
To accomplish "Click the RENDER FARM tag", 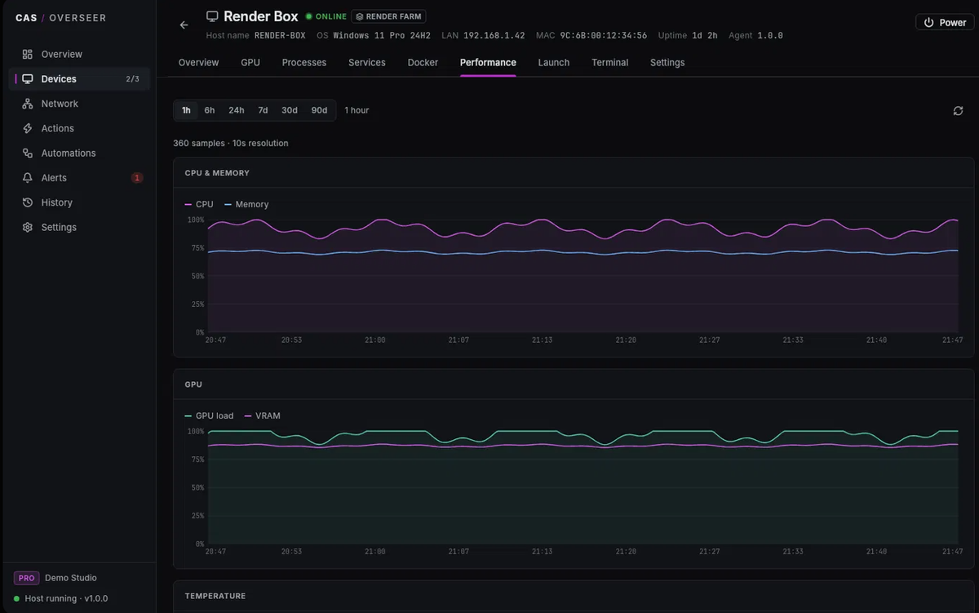I will 388,16.
